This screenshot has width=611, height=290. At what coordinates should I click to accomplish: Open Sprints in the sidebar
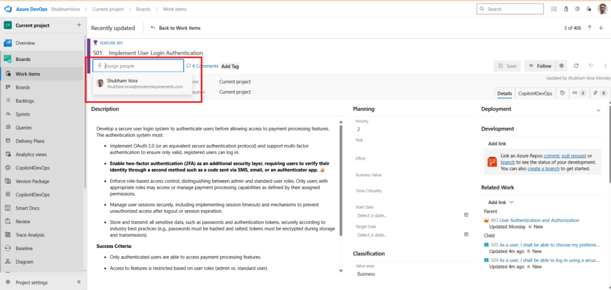click(x=24, y=113)
